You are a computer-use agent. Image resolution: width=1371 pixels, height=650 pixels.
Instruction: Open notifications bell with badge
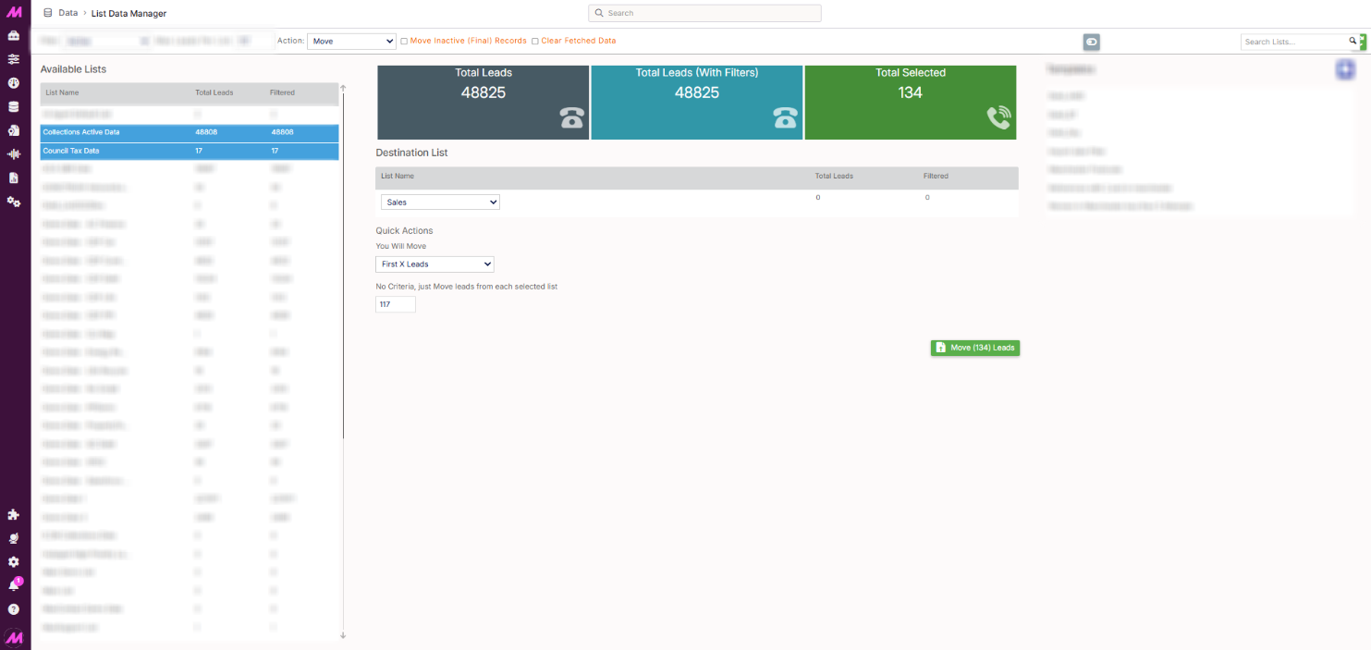click(15, 584)
